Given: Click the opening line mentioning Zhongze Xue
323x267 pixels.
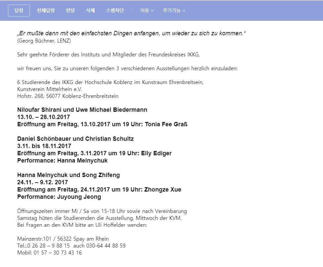Looking at the screenshot, I should [x=99, y=190].
